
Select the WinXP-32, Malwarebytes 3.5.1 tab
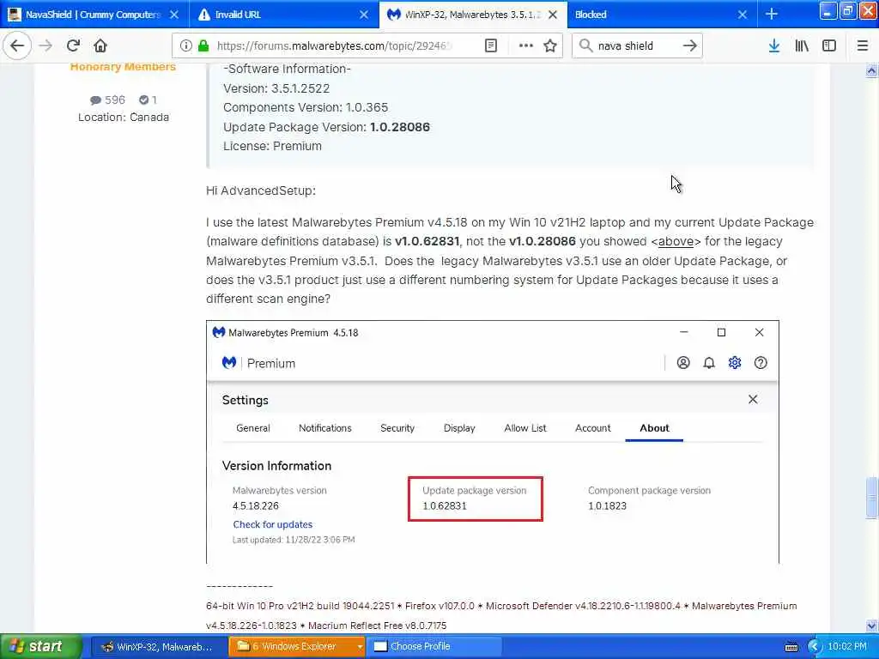(473, 15)
